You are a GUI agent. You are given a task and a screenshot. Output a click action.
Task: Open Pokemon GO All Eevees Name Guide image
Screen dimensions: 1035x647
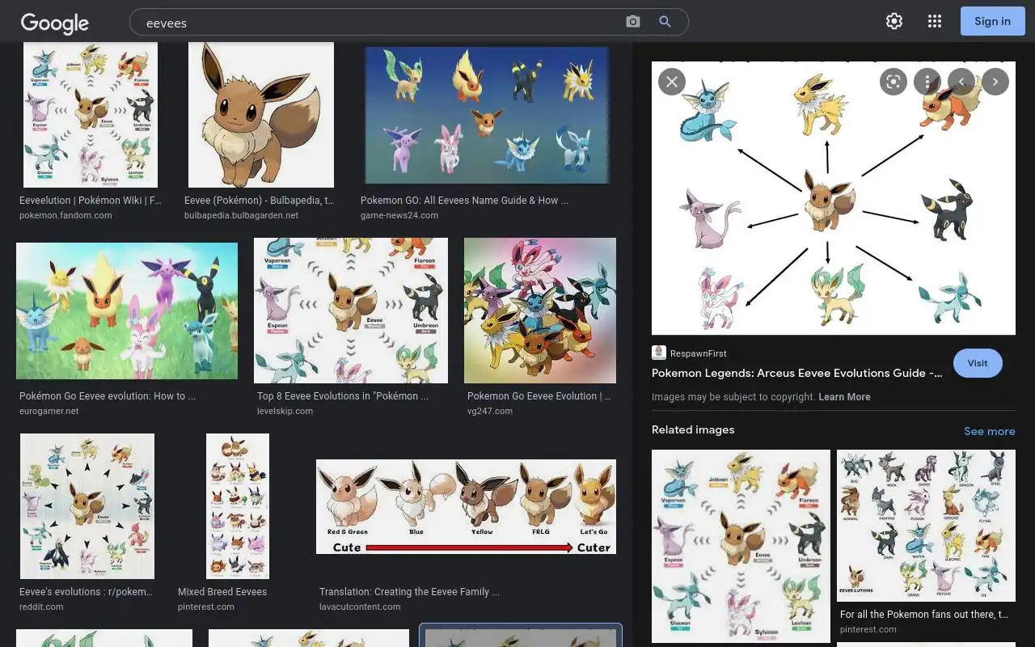point(486,115)
